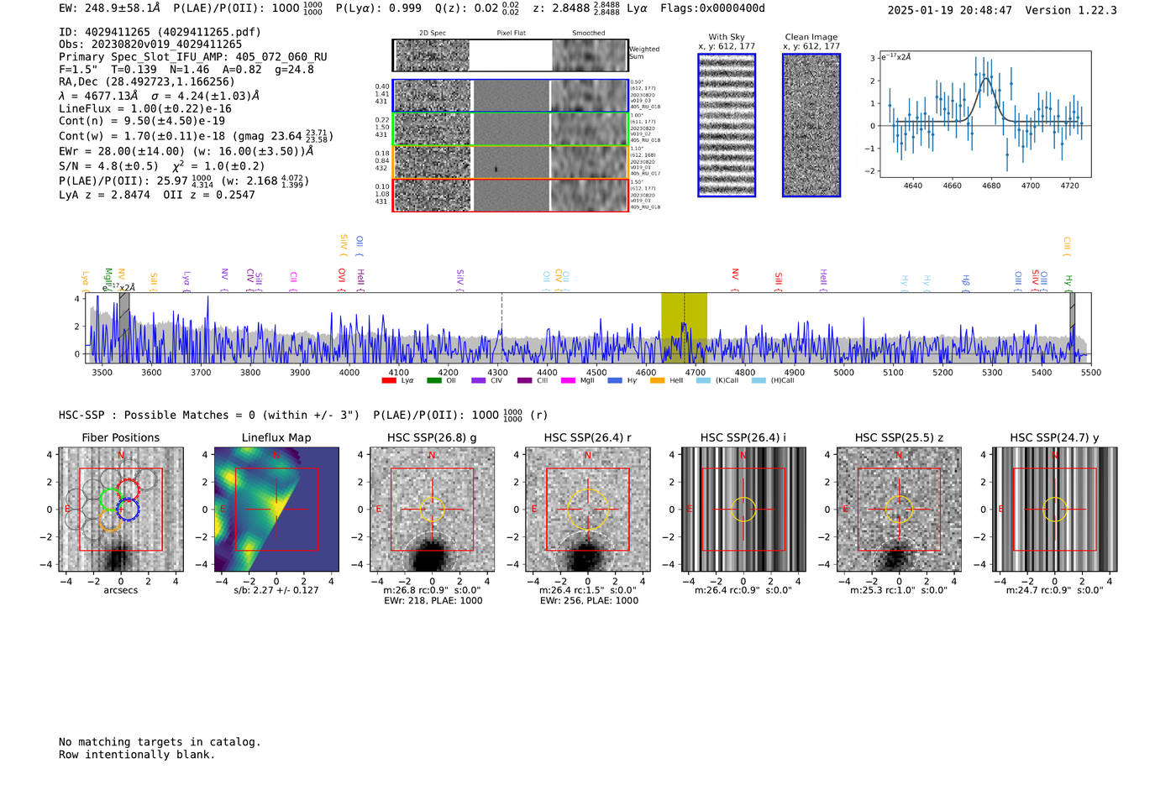Click the green fiber circle in Fiber Positions

coord(110,499)
